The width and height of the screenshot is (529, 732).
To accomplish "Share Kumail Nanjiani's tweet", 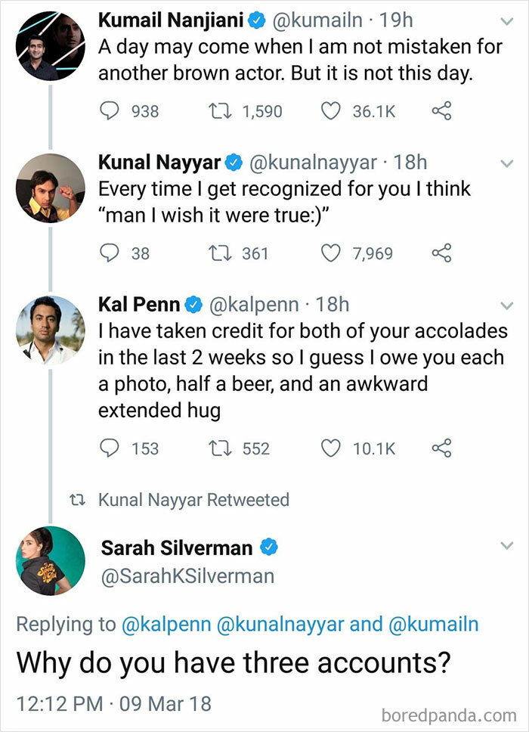I will 441,111.
